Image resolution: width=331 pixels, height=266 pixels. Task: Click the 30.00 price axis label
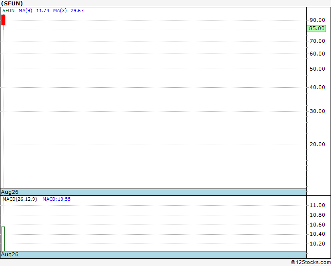pos(317,111)
